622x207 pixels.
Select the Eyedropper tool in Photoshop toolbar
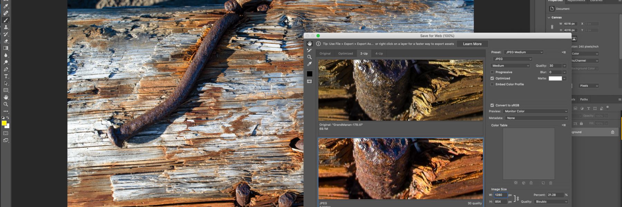pyautogui.click(x=6, y=6)
